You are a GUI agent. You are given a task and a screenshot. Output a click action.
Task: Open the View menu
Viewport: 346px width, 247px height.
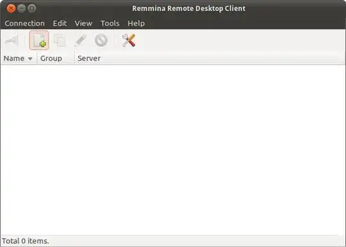[83, 23]
